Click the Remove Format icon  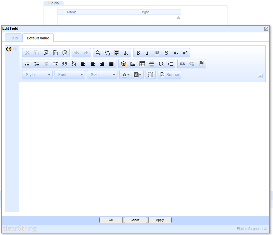click(126, 53)
